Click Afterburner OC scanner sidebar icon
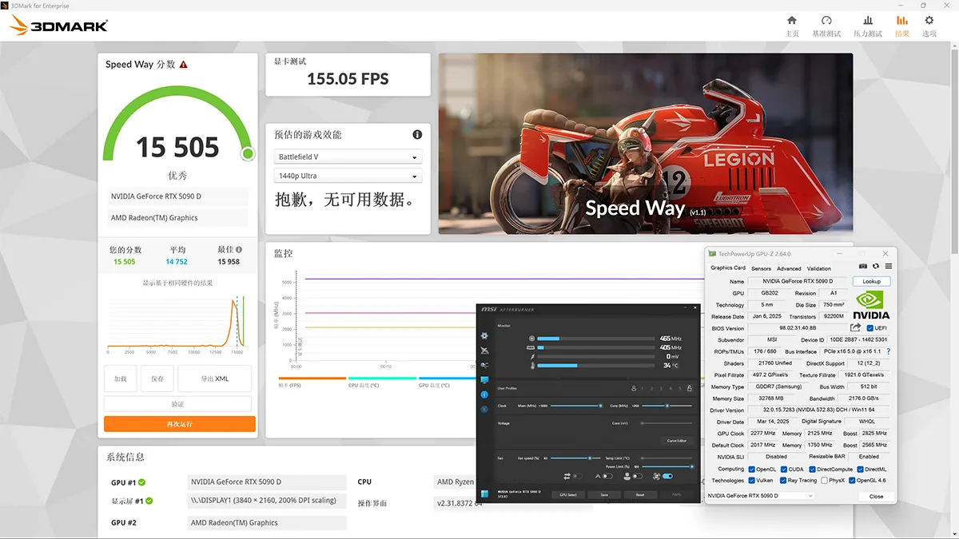Viewport: 959px width, 539px height. (484, 365)
